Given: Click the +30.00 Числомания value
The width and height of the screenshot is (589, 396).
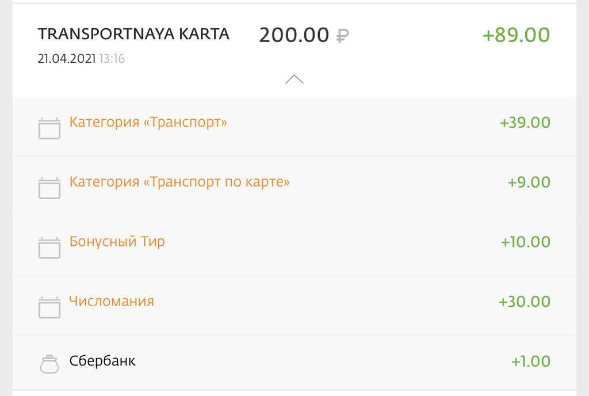Looking at the screenshot, I should click(524, 302).
